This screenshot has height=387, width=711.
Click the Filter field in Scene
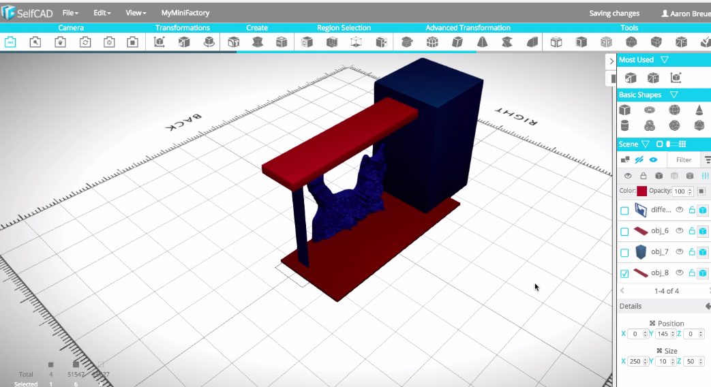click(684, 160)
